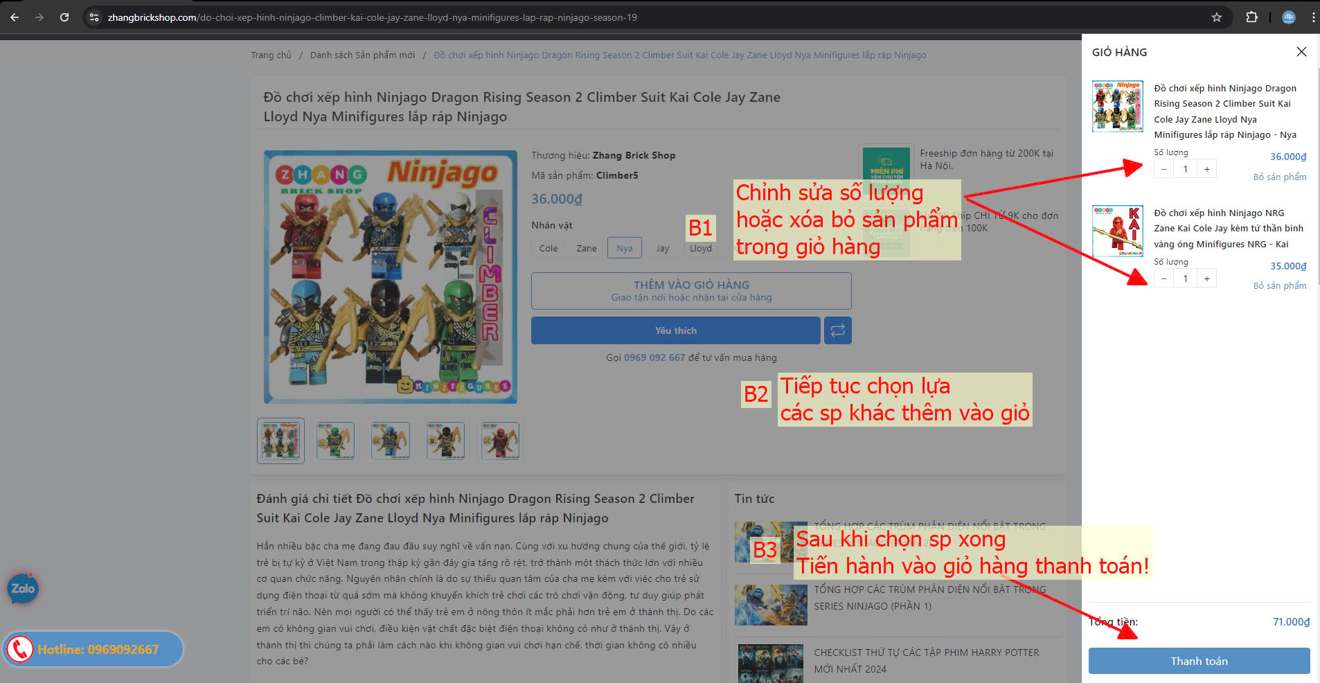The image size is (1320, 683).
Task: Open cart item title Ninjago Dragon Rising Nya
Action: pos(1225,112)
